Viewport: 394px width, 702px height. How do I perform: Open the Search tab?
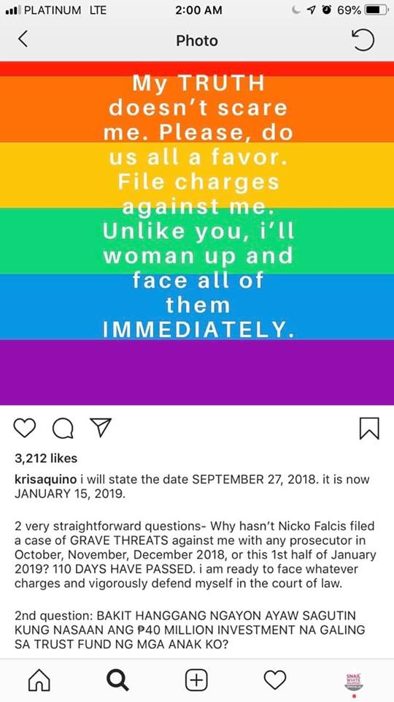coord(117,681)
